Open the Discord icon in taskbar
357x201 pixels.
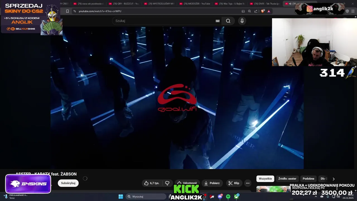point(220,197)
